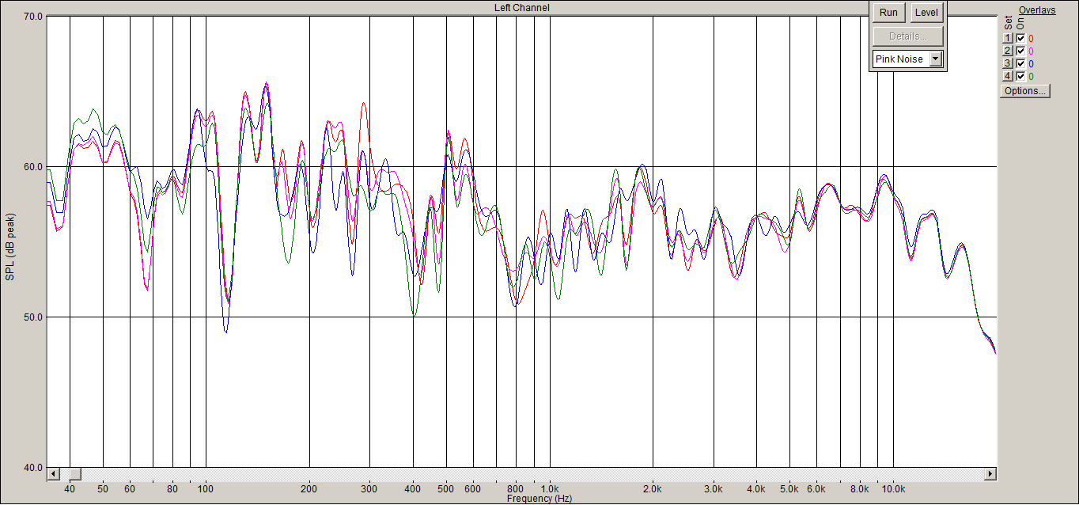The height and width of the screenshot is (505, 1079).
Task: Click the 500 Hz frequency axis label
Action: [x=446, y=489]
